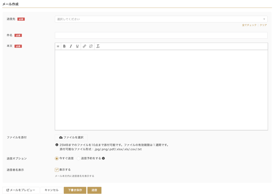Click クリア link to clear recipients
The image size is (274, 196).
pyautogui.click(x=263, y=25)
